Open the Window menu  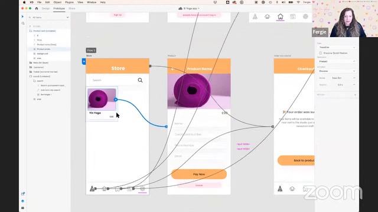(x=92, y=2)
